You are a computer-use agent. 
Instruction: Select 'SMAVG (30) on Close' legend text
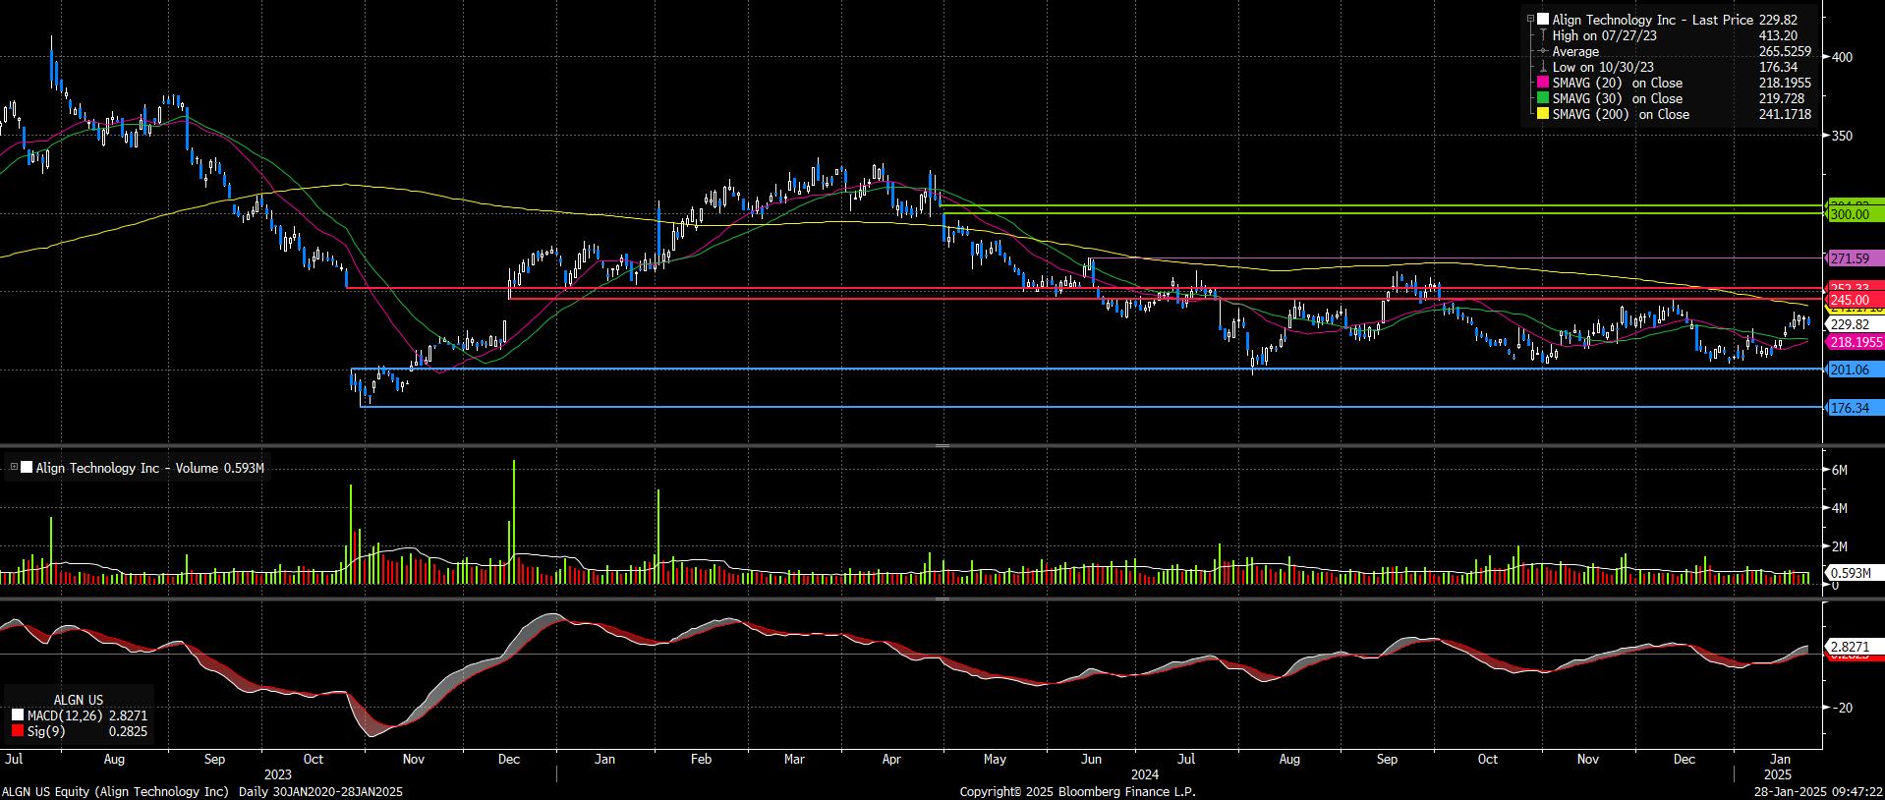[x=1618, y=98]
